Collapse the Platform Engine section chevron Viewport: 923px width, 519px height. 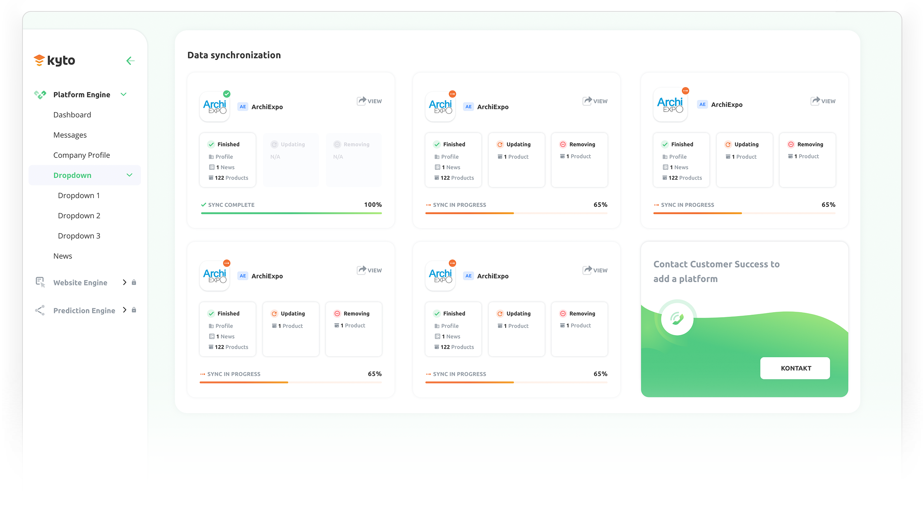click(123, 95)
